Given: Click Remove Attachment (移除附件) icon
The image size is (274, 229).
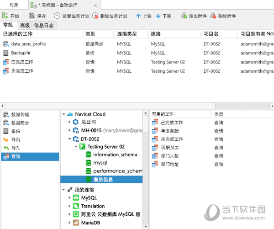Looking at the screenshot, I should [213, 16].
